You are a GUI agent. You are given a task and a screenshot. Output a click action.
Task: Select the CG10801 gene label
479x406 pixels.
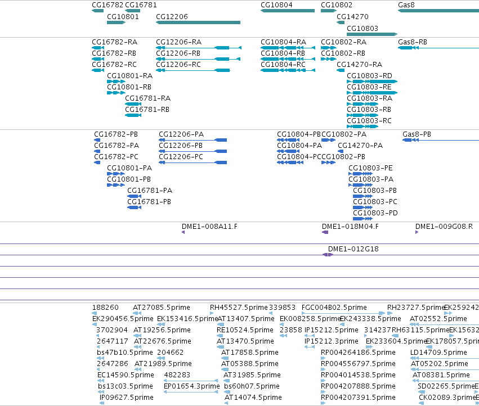click(123, 16)
